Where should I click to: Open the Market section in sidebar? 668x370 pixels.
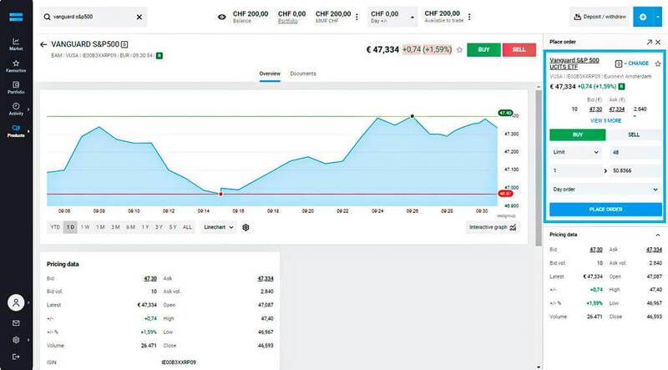16,44
